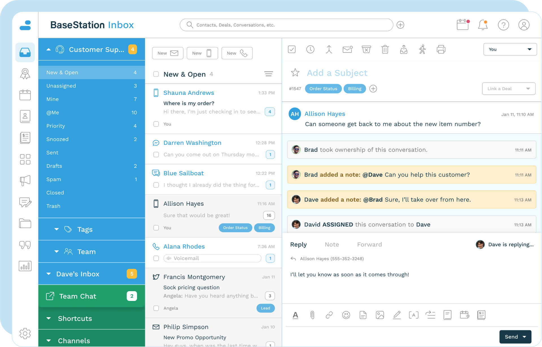This screenshot has height=347, width=542.
Task: Expand the Channels section
Action: [x=49, y=341]
